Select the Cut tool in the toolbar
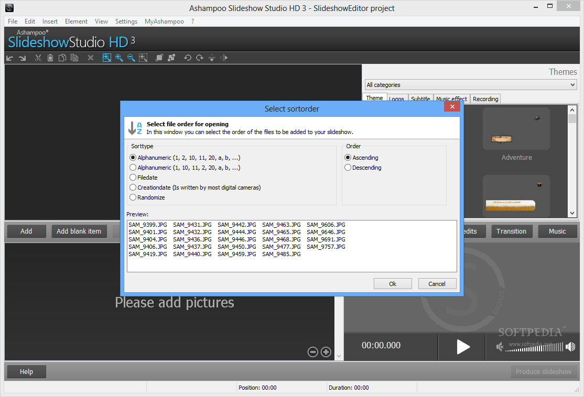The width and height of the screenshot is (584, 397). 38,58
